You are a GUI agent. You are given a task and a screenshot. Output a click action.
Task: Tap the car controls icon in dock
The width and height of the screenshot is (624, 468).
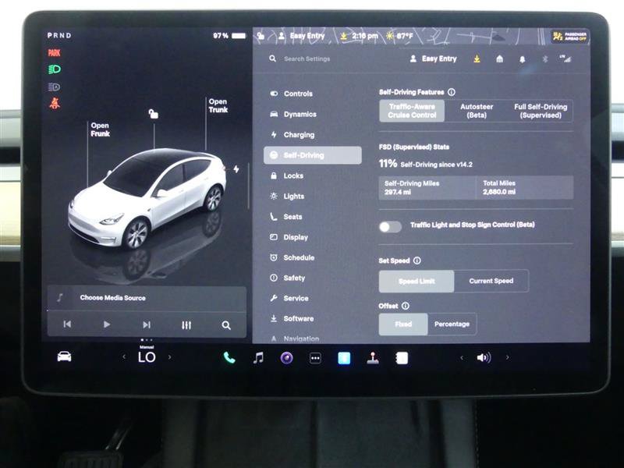(x=64, y=356)
